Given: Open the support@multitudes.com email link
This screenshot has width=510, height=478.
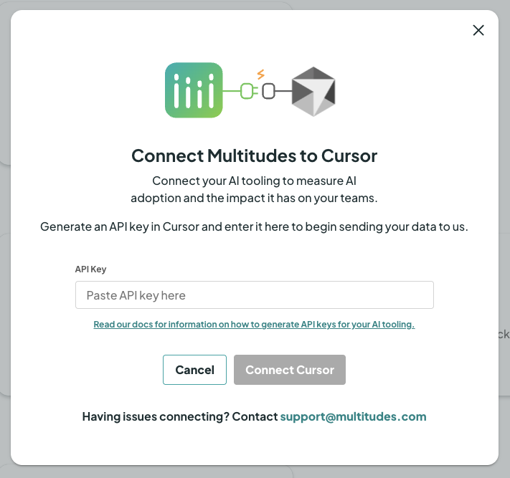Looking at the screenshot, I should tap(353, 416).
